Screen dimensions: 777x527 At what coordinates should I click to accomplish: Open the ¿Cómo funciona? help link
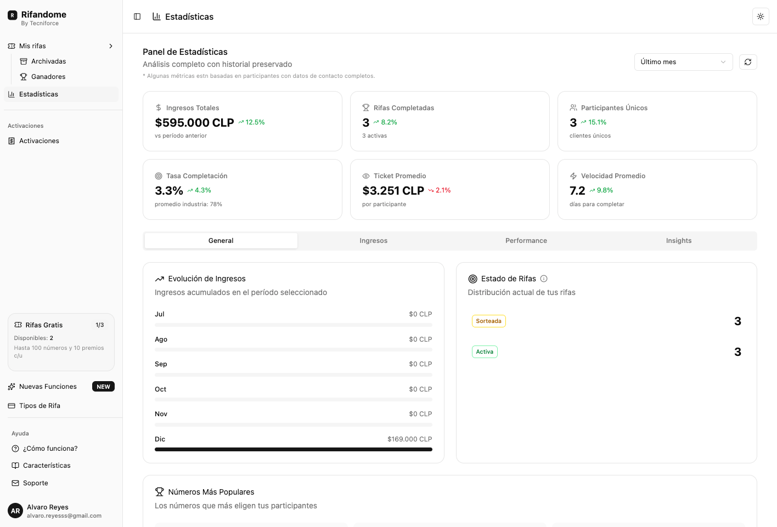[x=50, y=449]
